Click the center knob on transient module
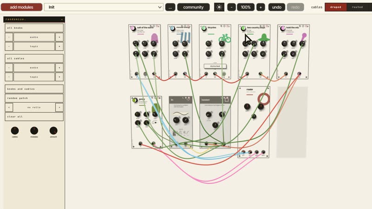This screenshot has height=209, width=372. [x=215, y=125]
